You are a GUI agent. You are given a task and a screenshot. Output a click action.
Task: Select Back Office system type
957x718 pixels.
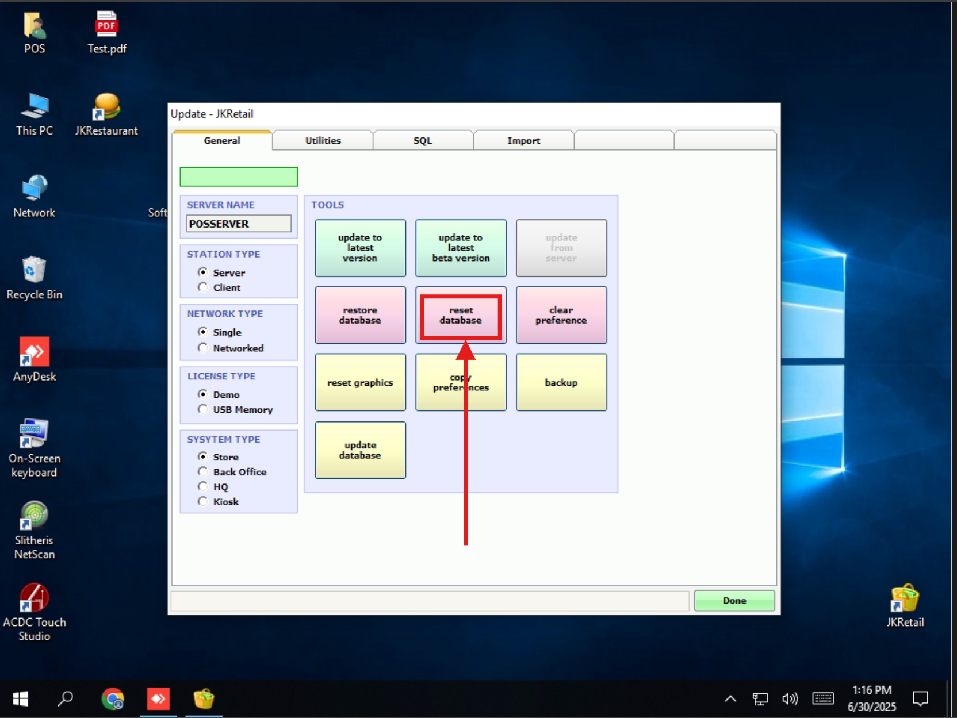pos(232,472)
